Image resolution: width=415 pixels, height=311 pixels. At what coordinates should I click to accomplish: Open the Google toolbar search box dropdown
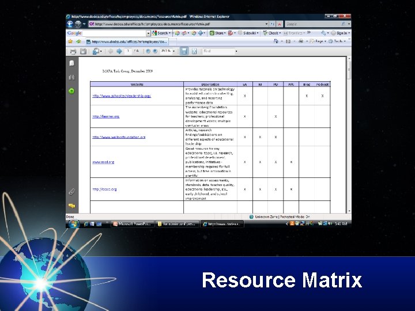coord(149,33)
